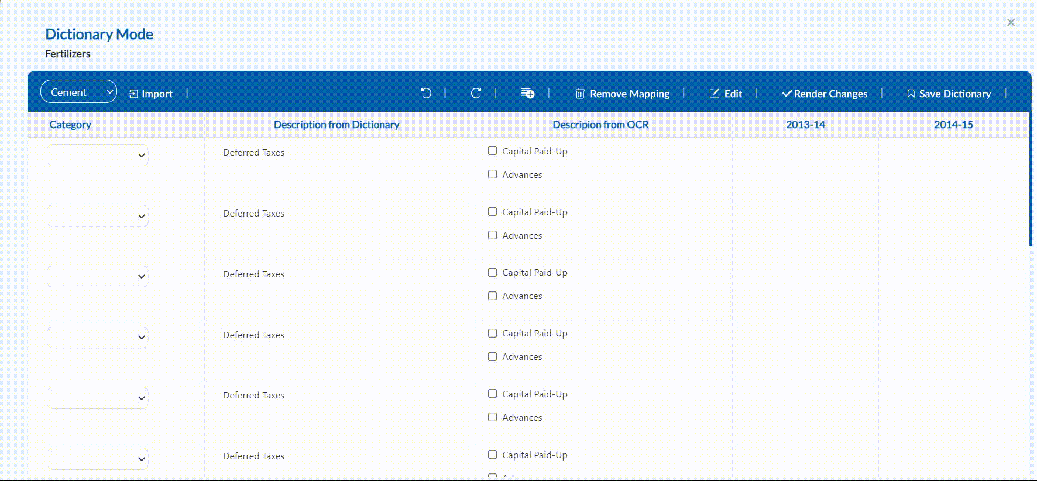The width and height of the screenshot is (1037, 481).
Task: Open the Category dropdown in the third row
Action: [97, 276]
